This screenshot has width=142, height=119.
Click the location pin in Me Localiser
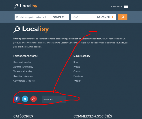(x=112, y=17)
